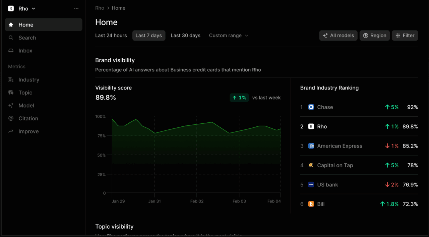
Task: Click the Home icon in sidebar
Action: point(11,25)
